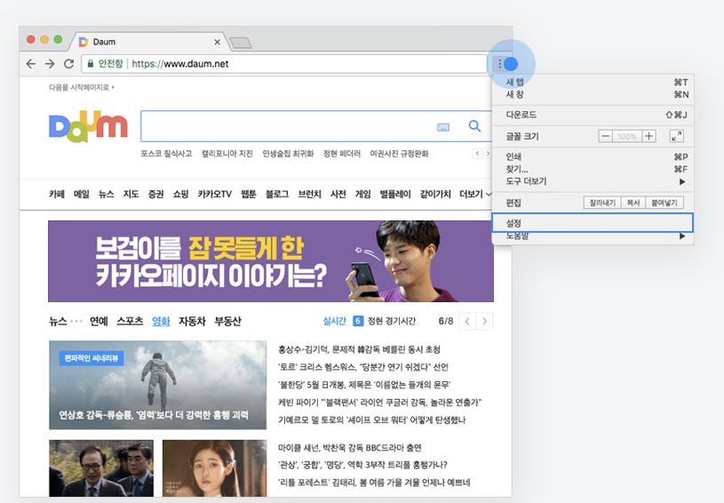Screen dimensions: 724x503
Task: Choose 인쇄 in the Chrome menu
Action: click(x=593, y=156)
